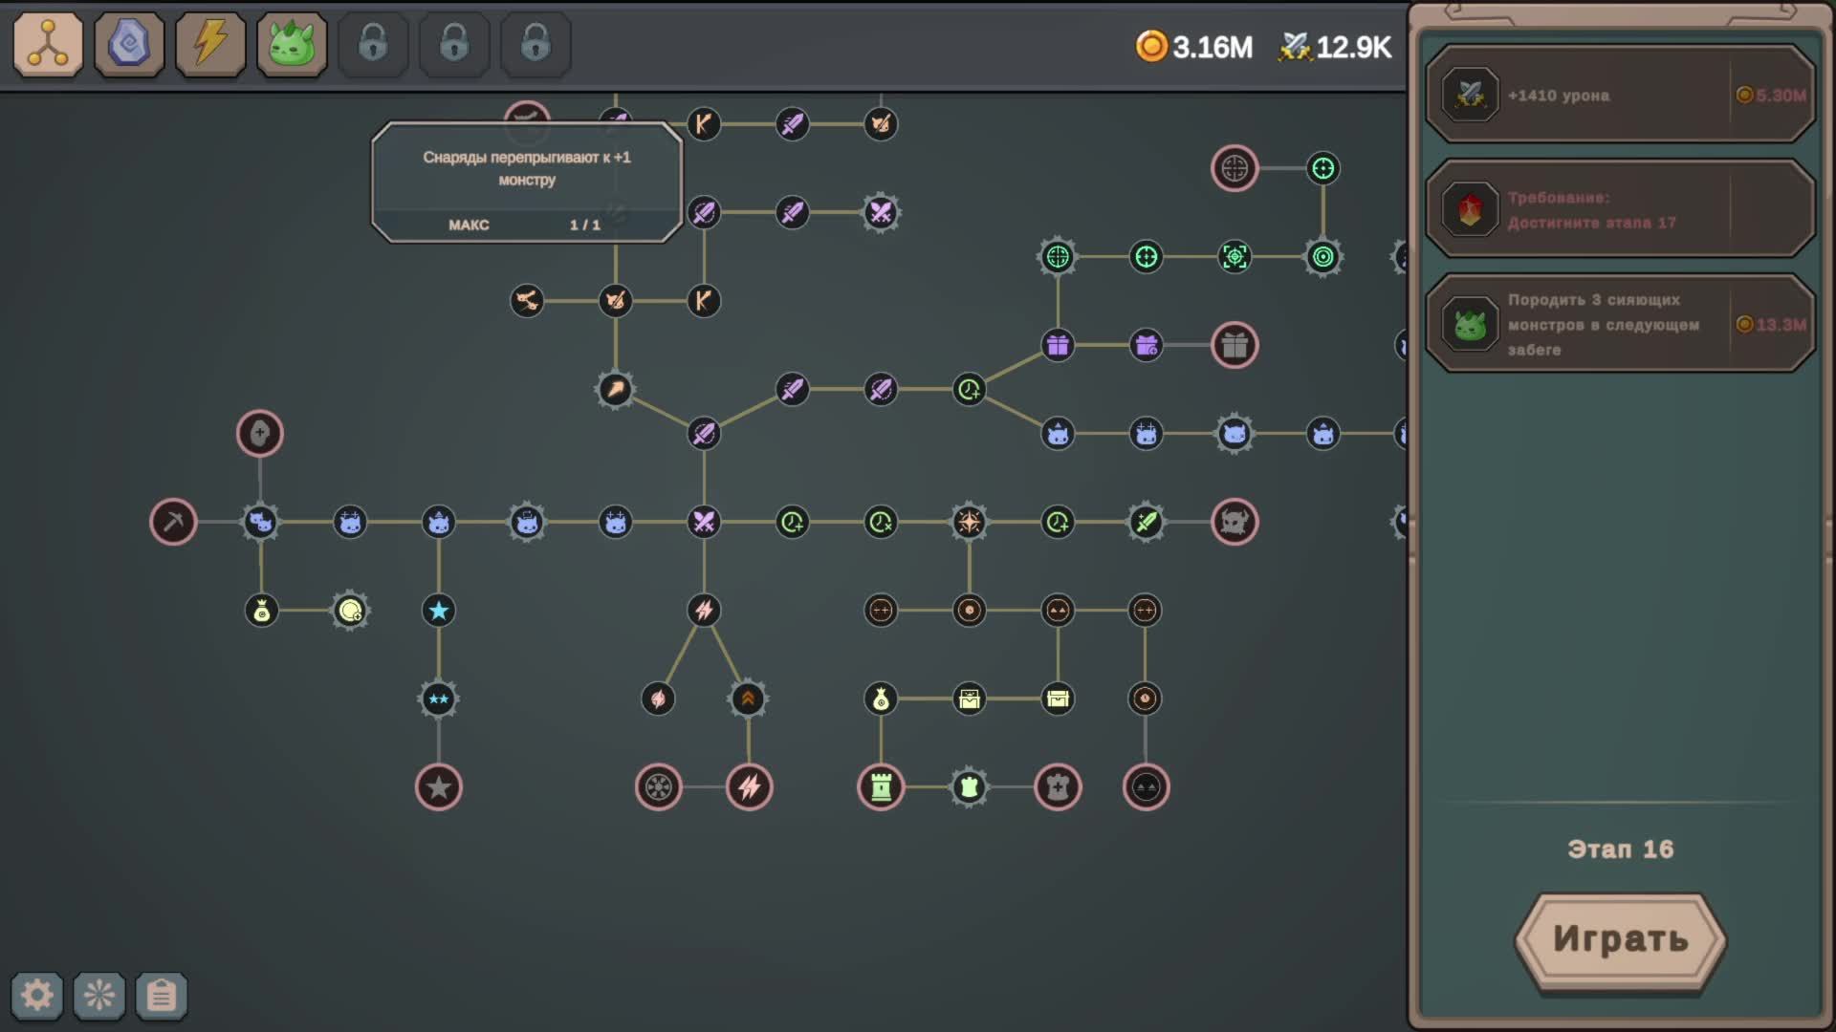Select the pickaxe skill node

173,522
